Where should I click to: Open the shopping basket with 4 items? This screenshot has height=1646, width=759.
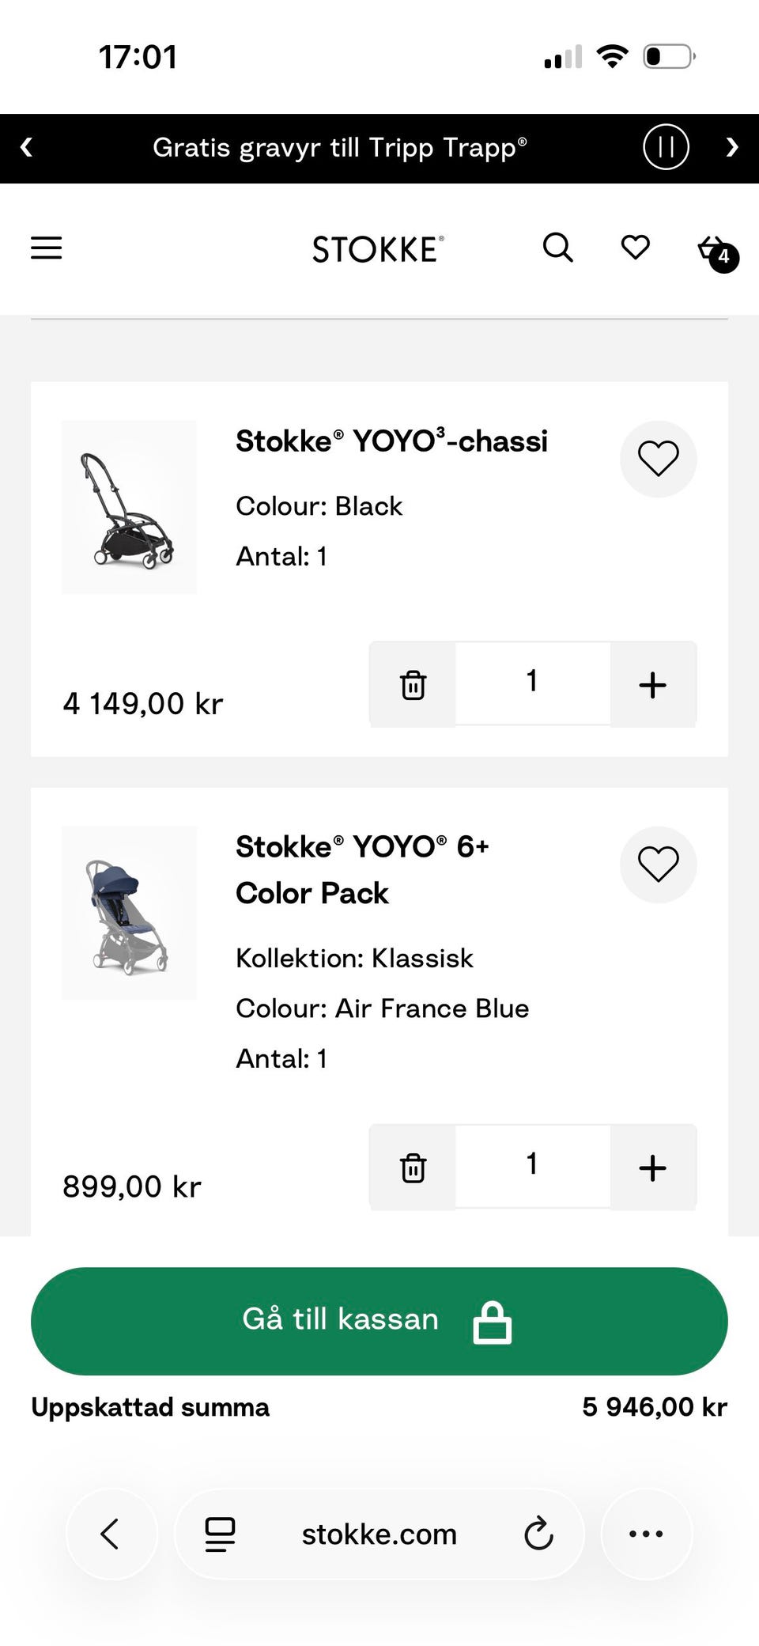(x=716, y=251)
